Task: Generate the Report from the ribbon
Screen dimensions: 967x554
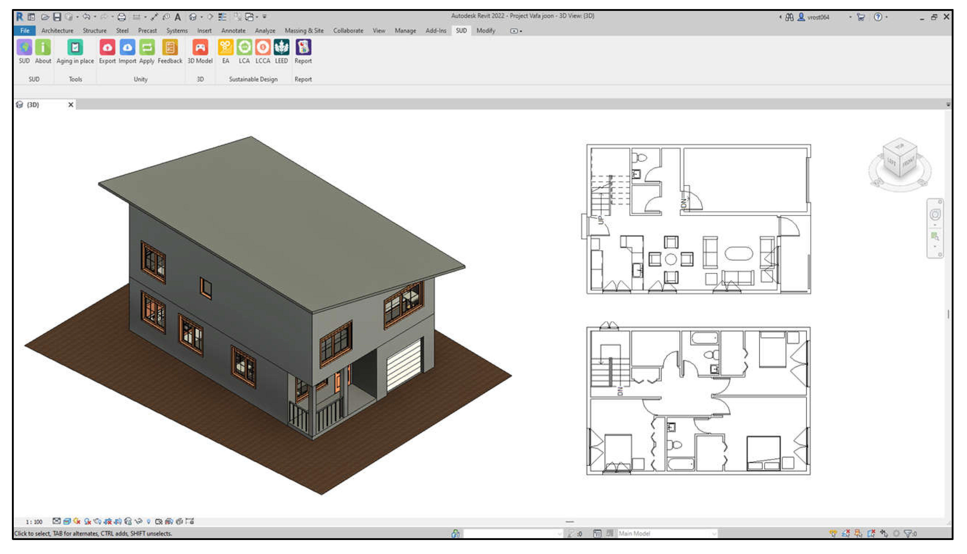Action: pyautogui.click(x=303, y=48)
